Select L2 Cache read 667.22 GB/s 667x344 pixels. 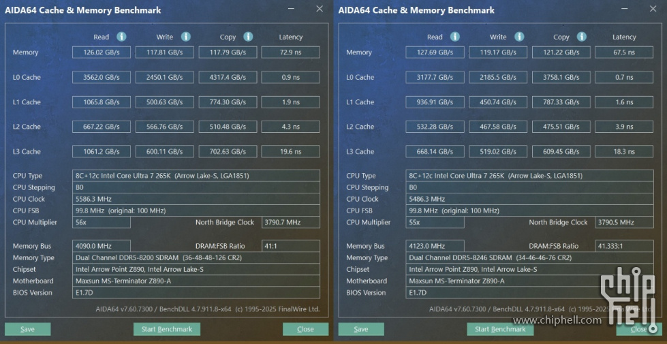[x=102, y=127]
